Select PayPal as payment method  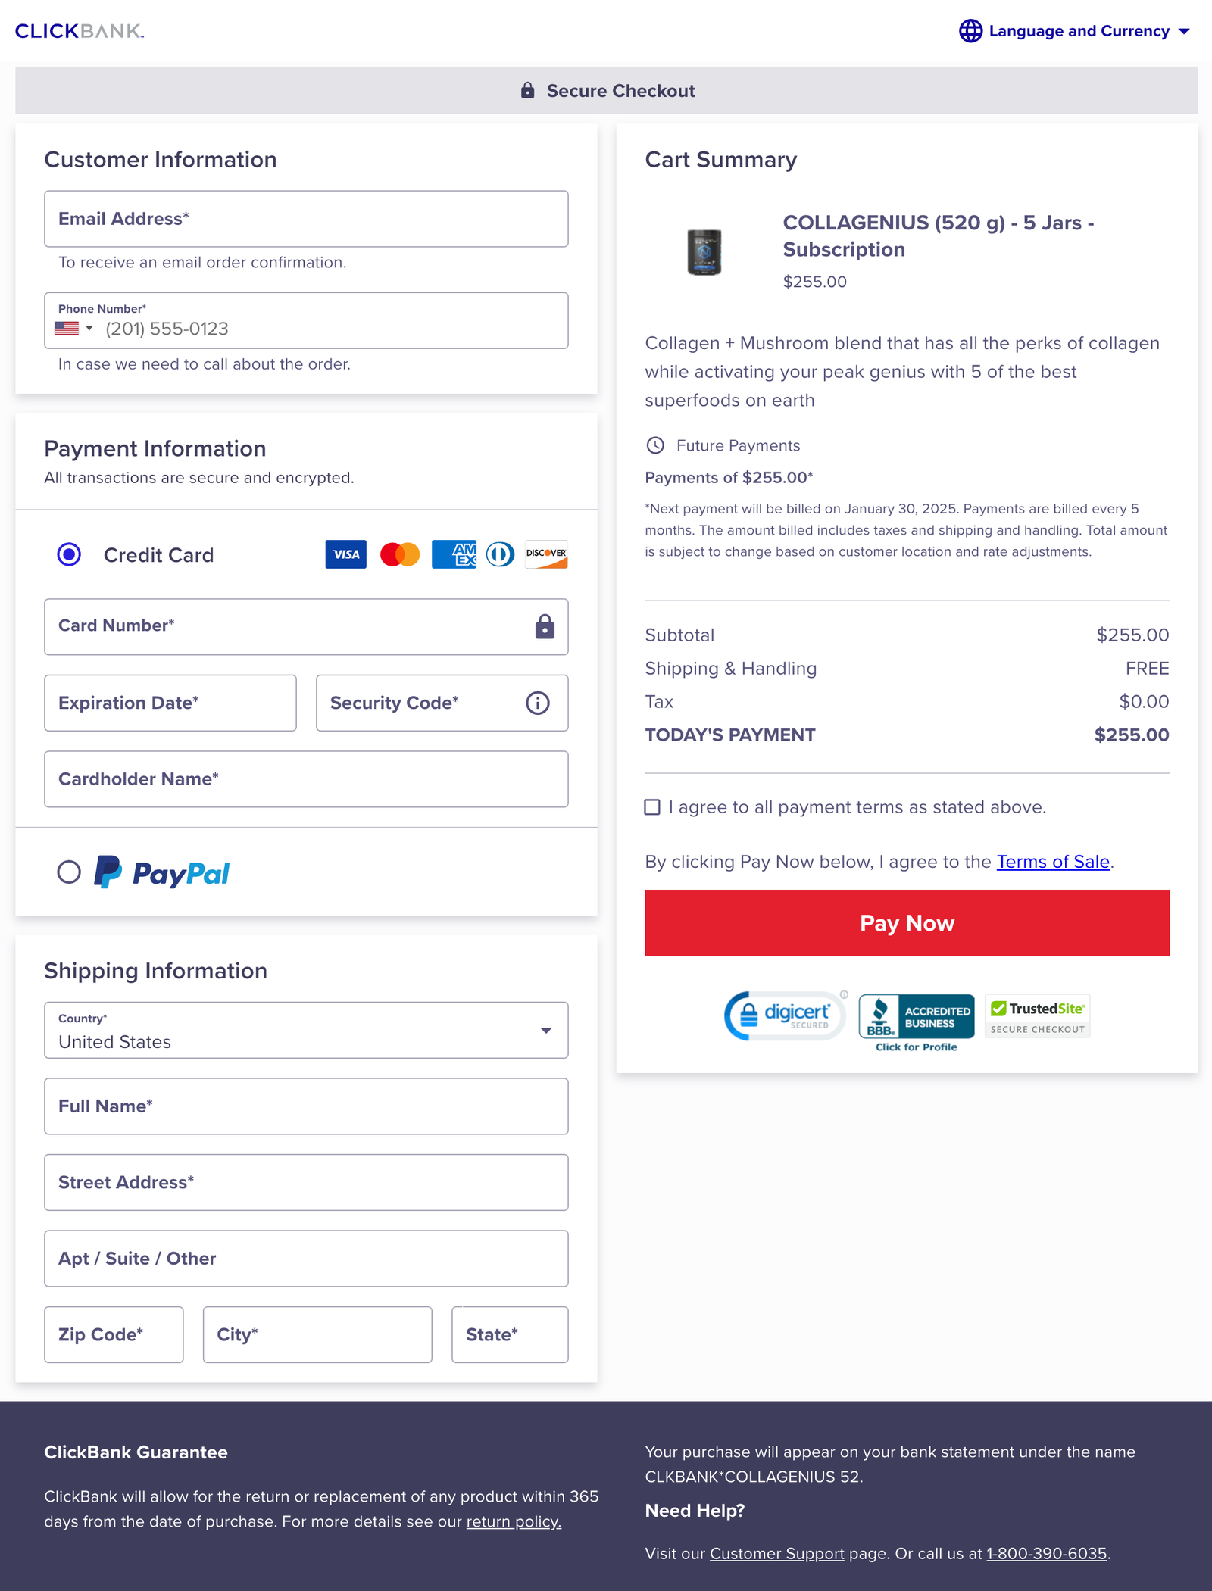tap(69, 872)
